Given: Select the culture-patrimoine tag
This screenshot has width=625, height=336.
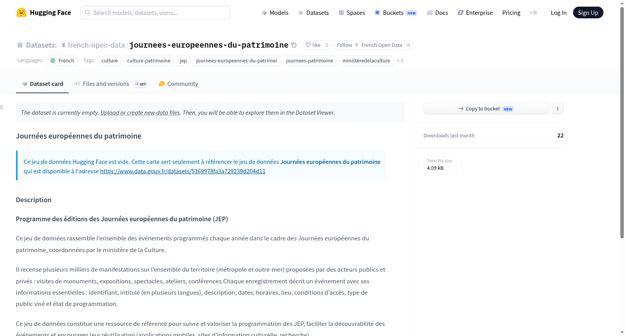Looking at the screenshot, I should [149, 60].
